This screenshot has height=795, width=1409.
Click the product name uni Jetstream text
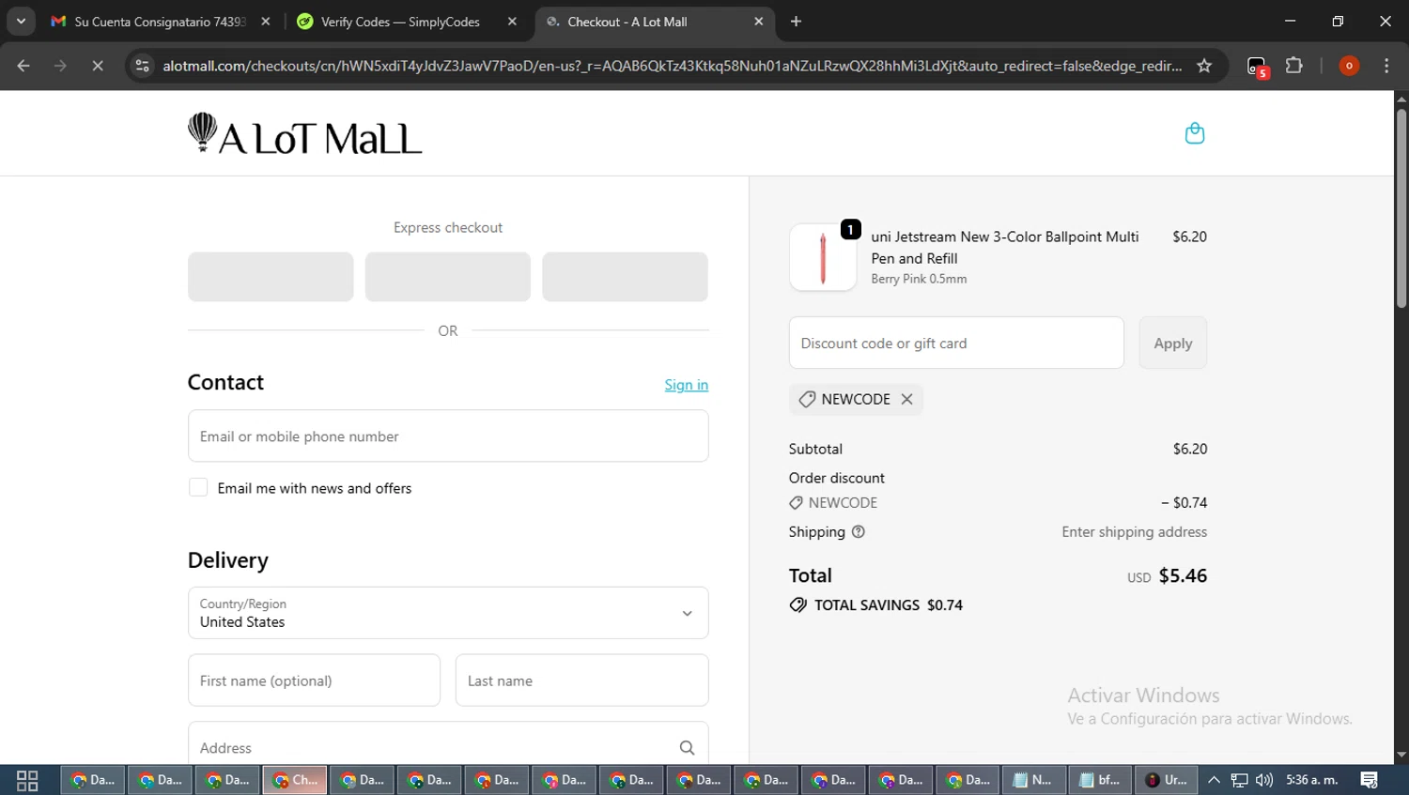[x=1004, y=248]
